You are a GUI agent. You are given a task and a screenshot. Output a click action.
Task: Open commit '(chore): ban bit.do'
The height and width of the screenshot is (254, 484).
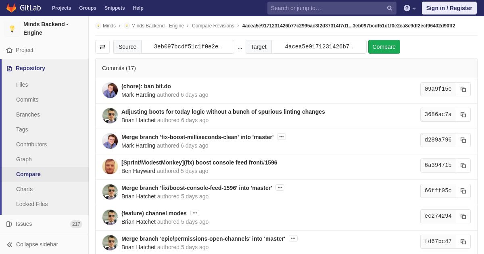146,86
